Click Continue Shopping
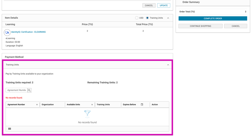This screenshot has width=251, height=137. tap(200, 26)
